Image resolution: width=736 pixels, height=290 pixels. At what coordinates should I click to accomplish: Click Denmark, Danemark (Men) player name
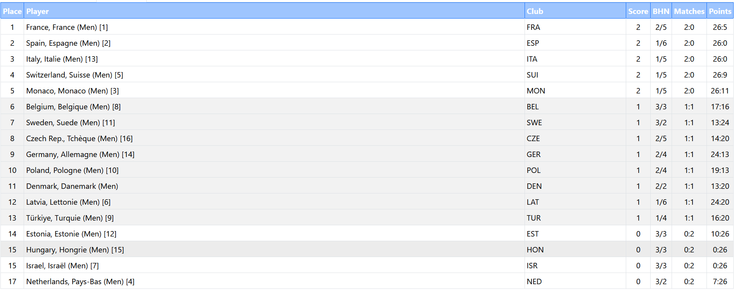[72, 186]
